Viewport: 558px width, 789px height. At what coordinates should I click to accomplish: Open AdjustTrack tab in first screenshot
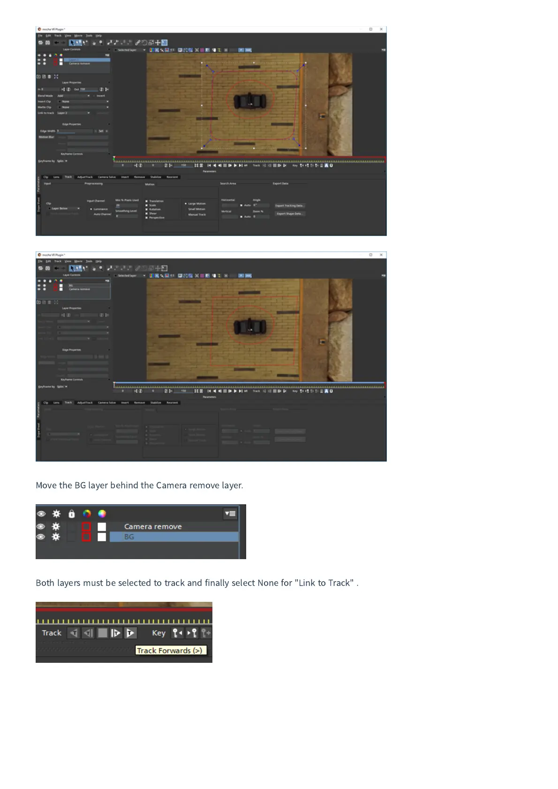coord(85,177)
